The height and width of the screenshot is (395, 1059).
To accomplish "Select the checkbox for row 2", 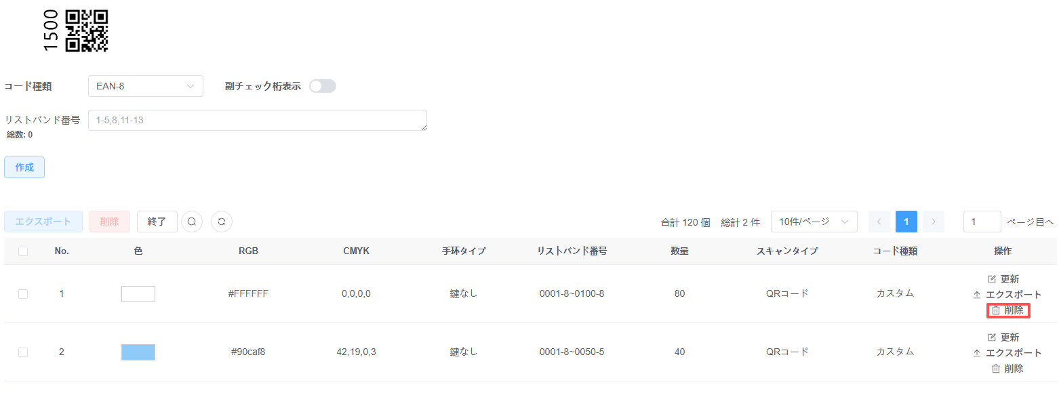I will [23, 352].
